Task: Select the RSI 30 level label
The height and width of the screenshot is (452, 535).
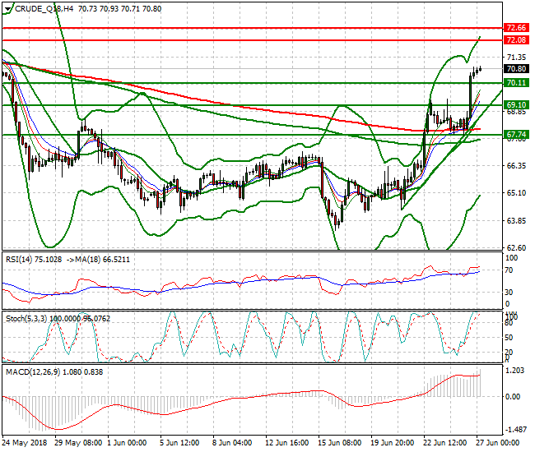Action: click(509, 293)
